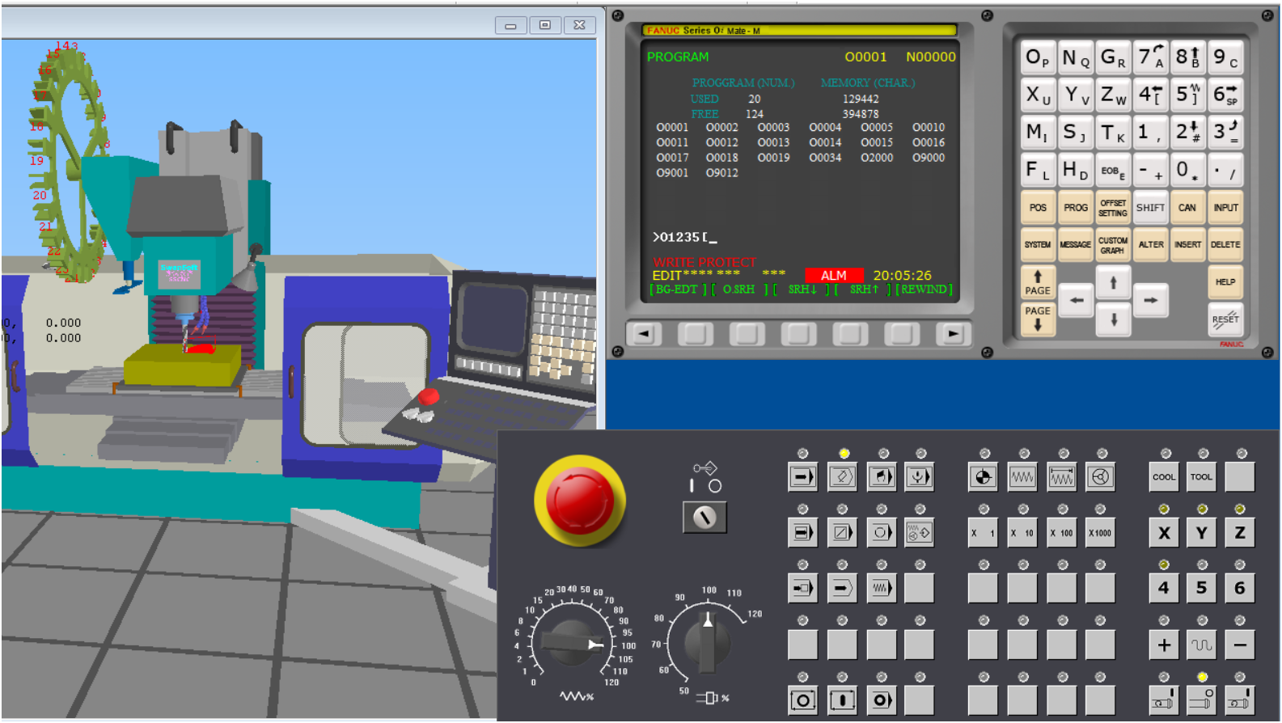Select the EDIT mode button with lit indicator

tap(842, 477)
